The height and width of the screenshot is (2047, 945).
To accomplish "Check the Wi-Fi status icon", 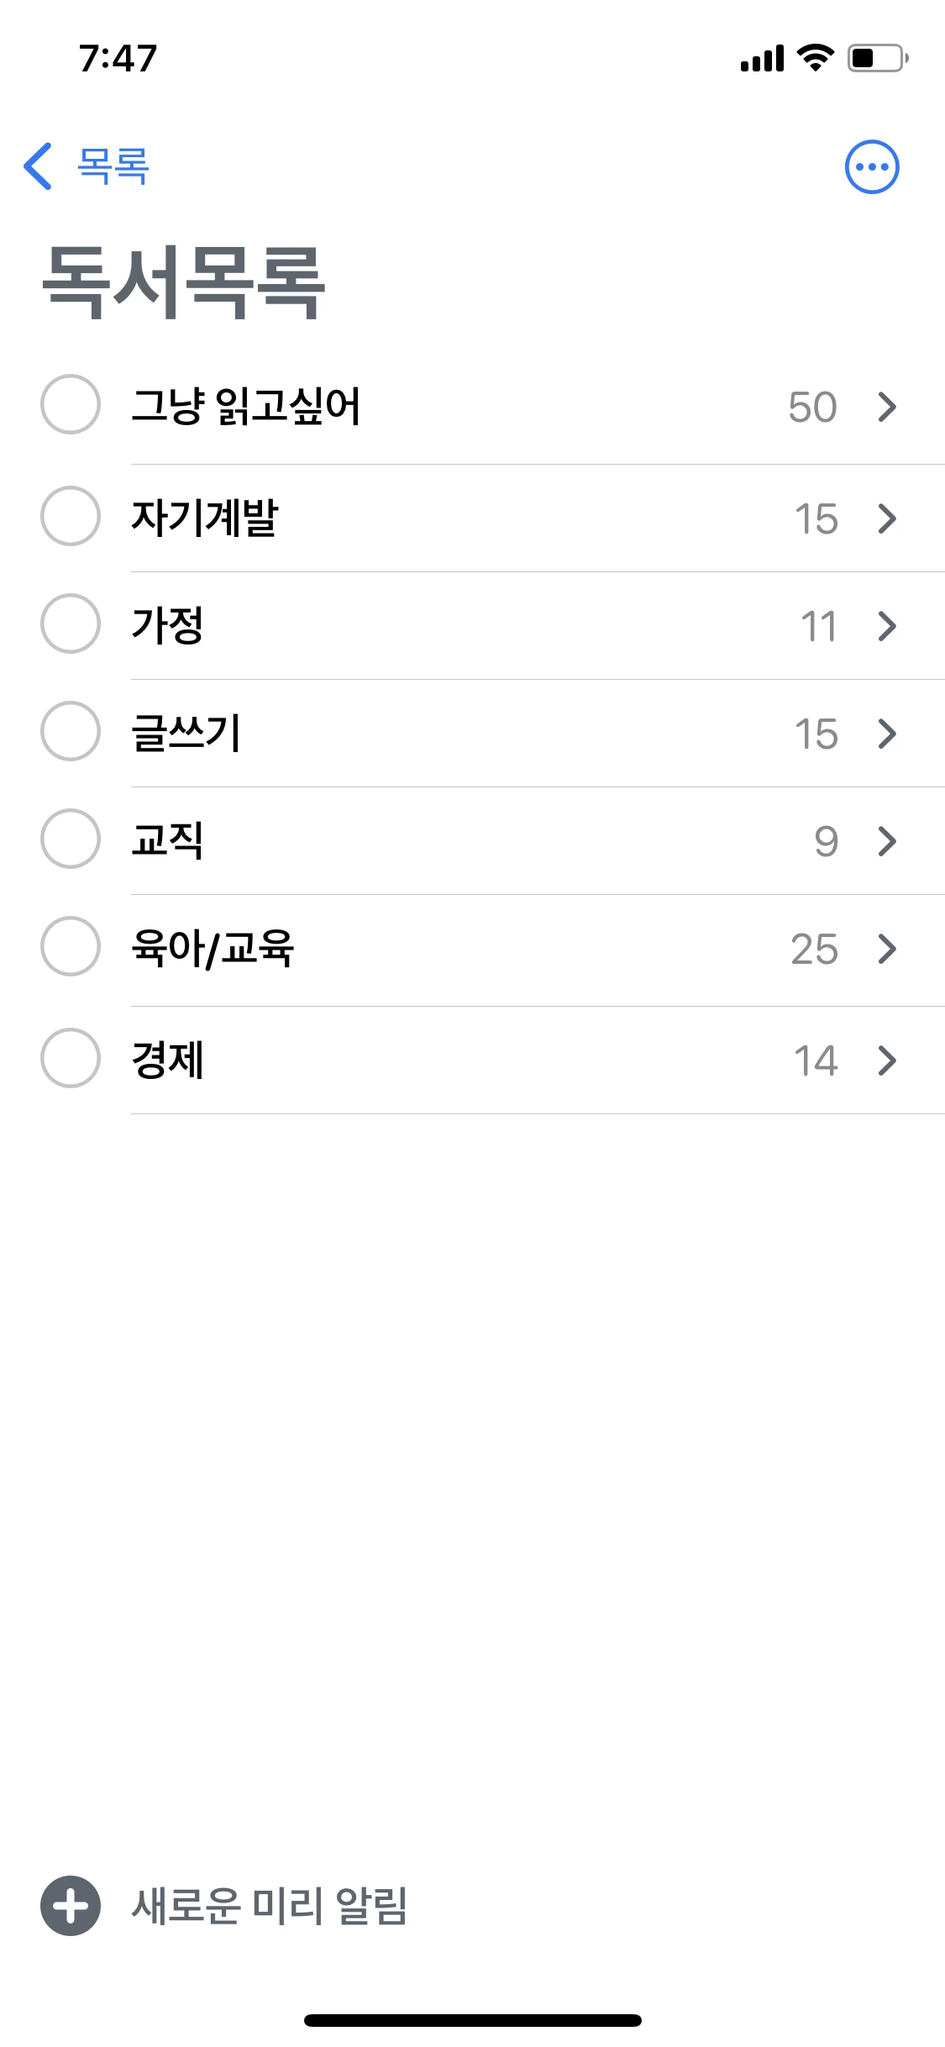I will coord(814,58).
